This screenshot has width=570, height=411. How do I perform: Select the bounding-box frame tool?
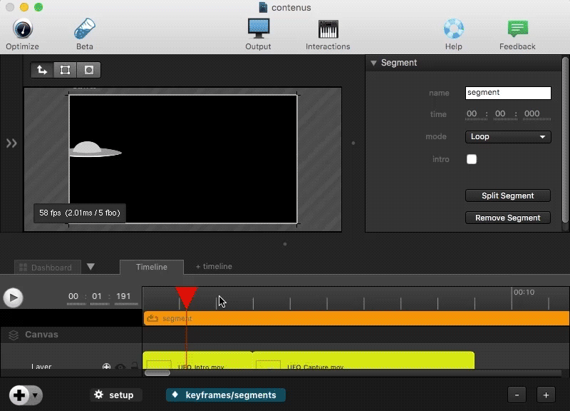[66, 70]
